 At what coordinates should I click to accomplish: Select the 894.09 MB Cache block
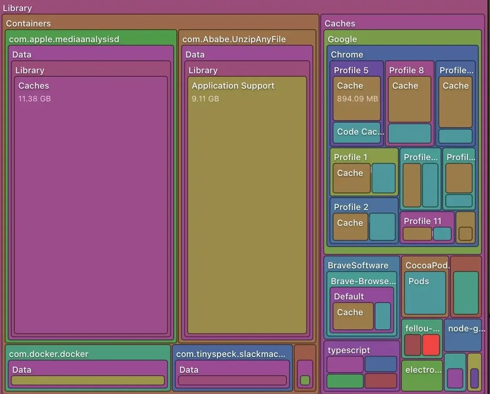pos(357,98)
